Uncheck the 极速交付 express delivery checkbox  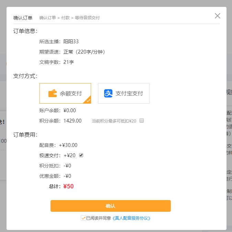81,155
